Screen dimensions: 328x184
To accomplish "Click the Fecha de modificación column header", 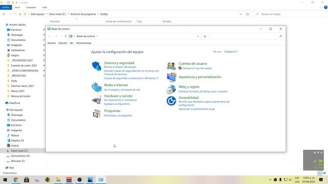I will [118, 21].
